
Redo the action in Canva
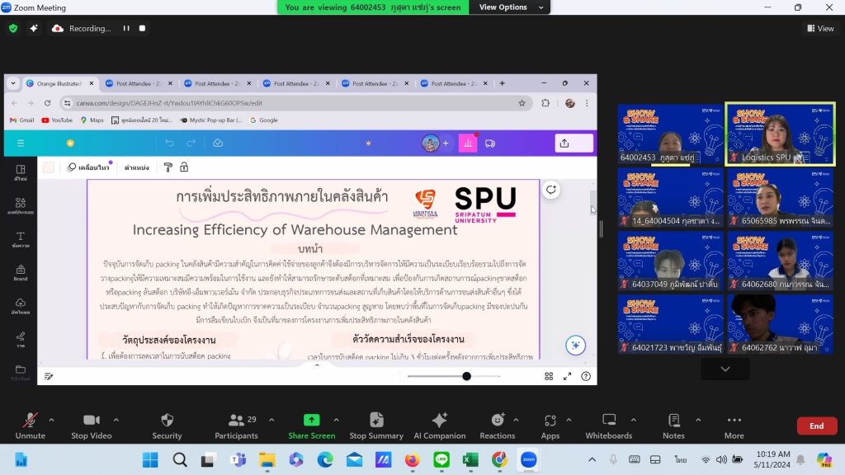[x=191, y=143]
